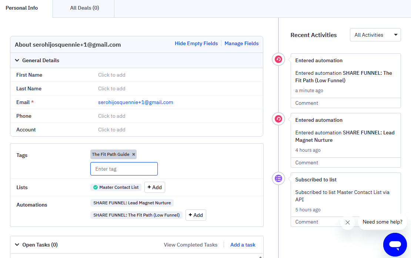Remove The Fit Path Guide tag
The image size is (411, 258).
(134, 154)
